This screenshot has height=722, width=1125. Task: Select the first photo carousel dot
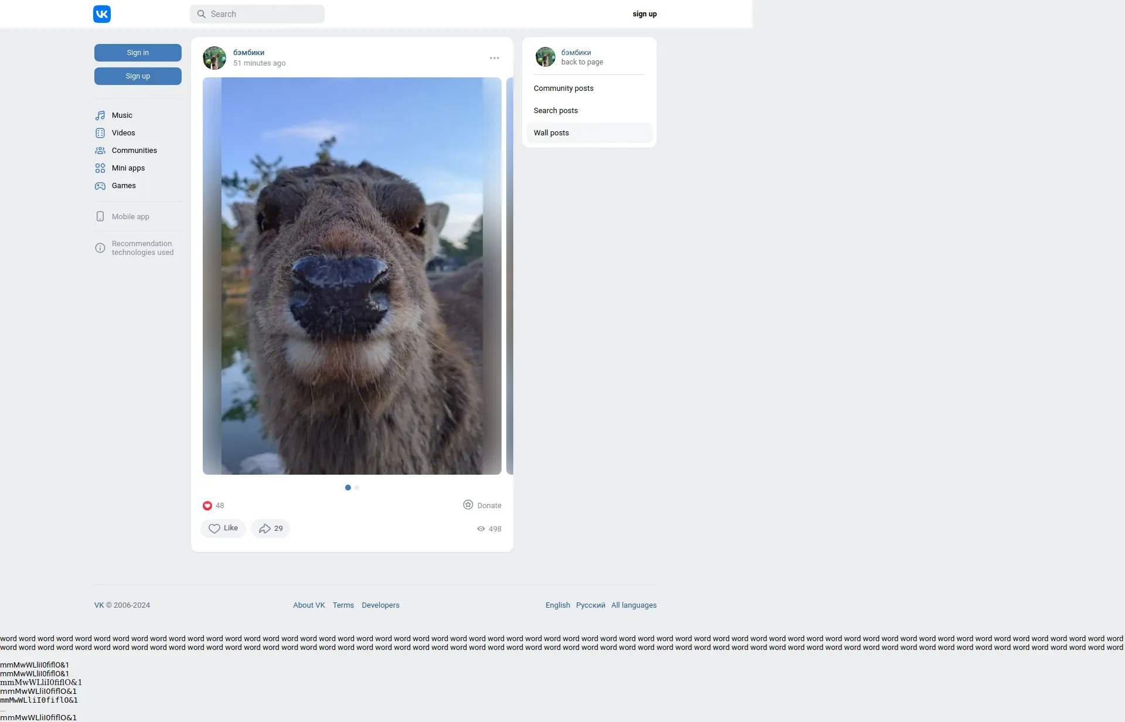pos(348,488)
